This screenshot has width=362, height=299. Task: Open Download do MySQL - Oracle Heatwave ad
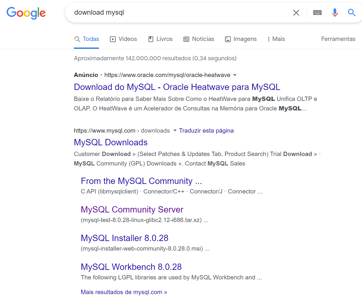tap(177, 87)
